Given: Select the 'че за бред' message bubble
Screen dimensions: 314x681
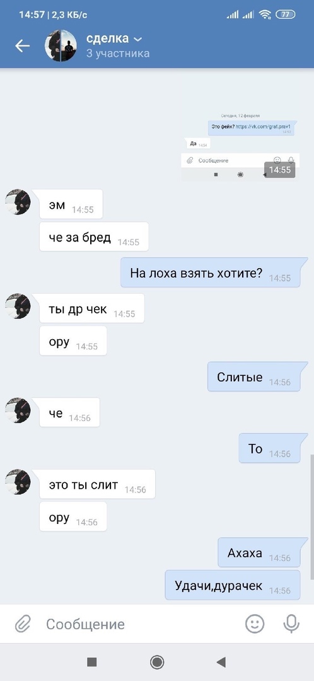Looking at the screenshot, I should [x=94, y=236].
